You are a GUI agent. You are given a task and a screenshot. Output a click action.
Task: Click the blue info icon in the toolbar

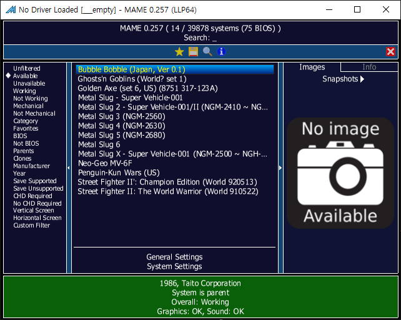click(221, 52)
